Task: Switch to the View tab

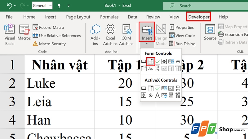Action: 174,17
